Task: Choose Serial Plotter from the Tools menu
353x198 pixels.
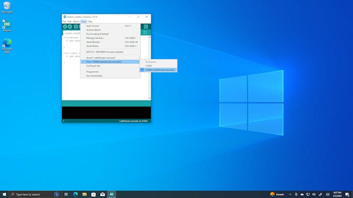Action: (x=94, y=46)
